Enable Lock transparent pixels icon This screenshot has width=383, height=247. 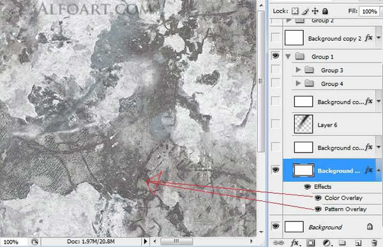[x=295, y=11]
